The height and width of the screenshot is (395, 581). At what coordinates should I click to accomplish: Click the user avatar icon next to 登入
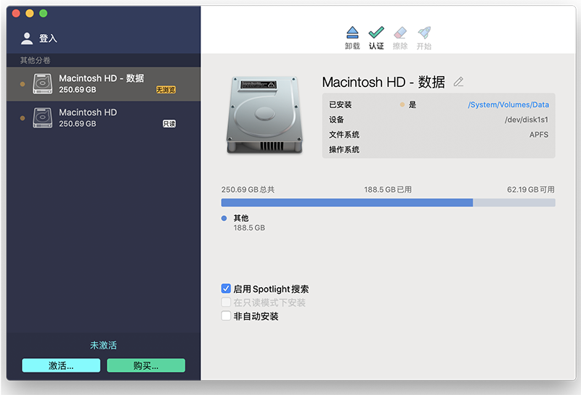pos(27,38)
